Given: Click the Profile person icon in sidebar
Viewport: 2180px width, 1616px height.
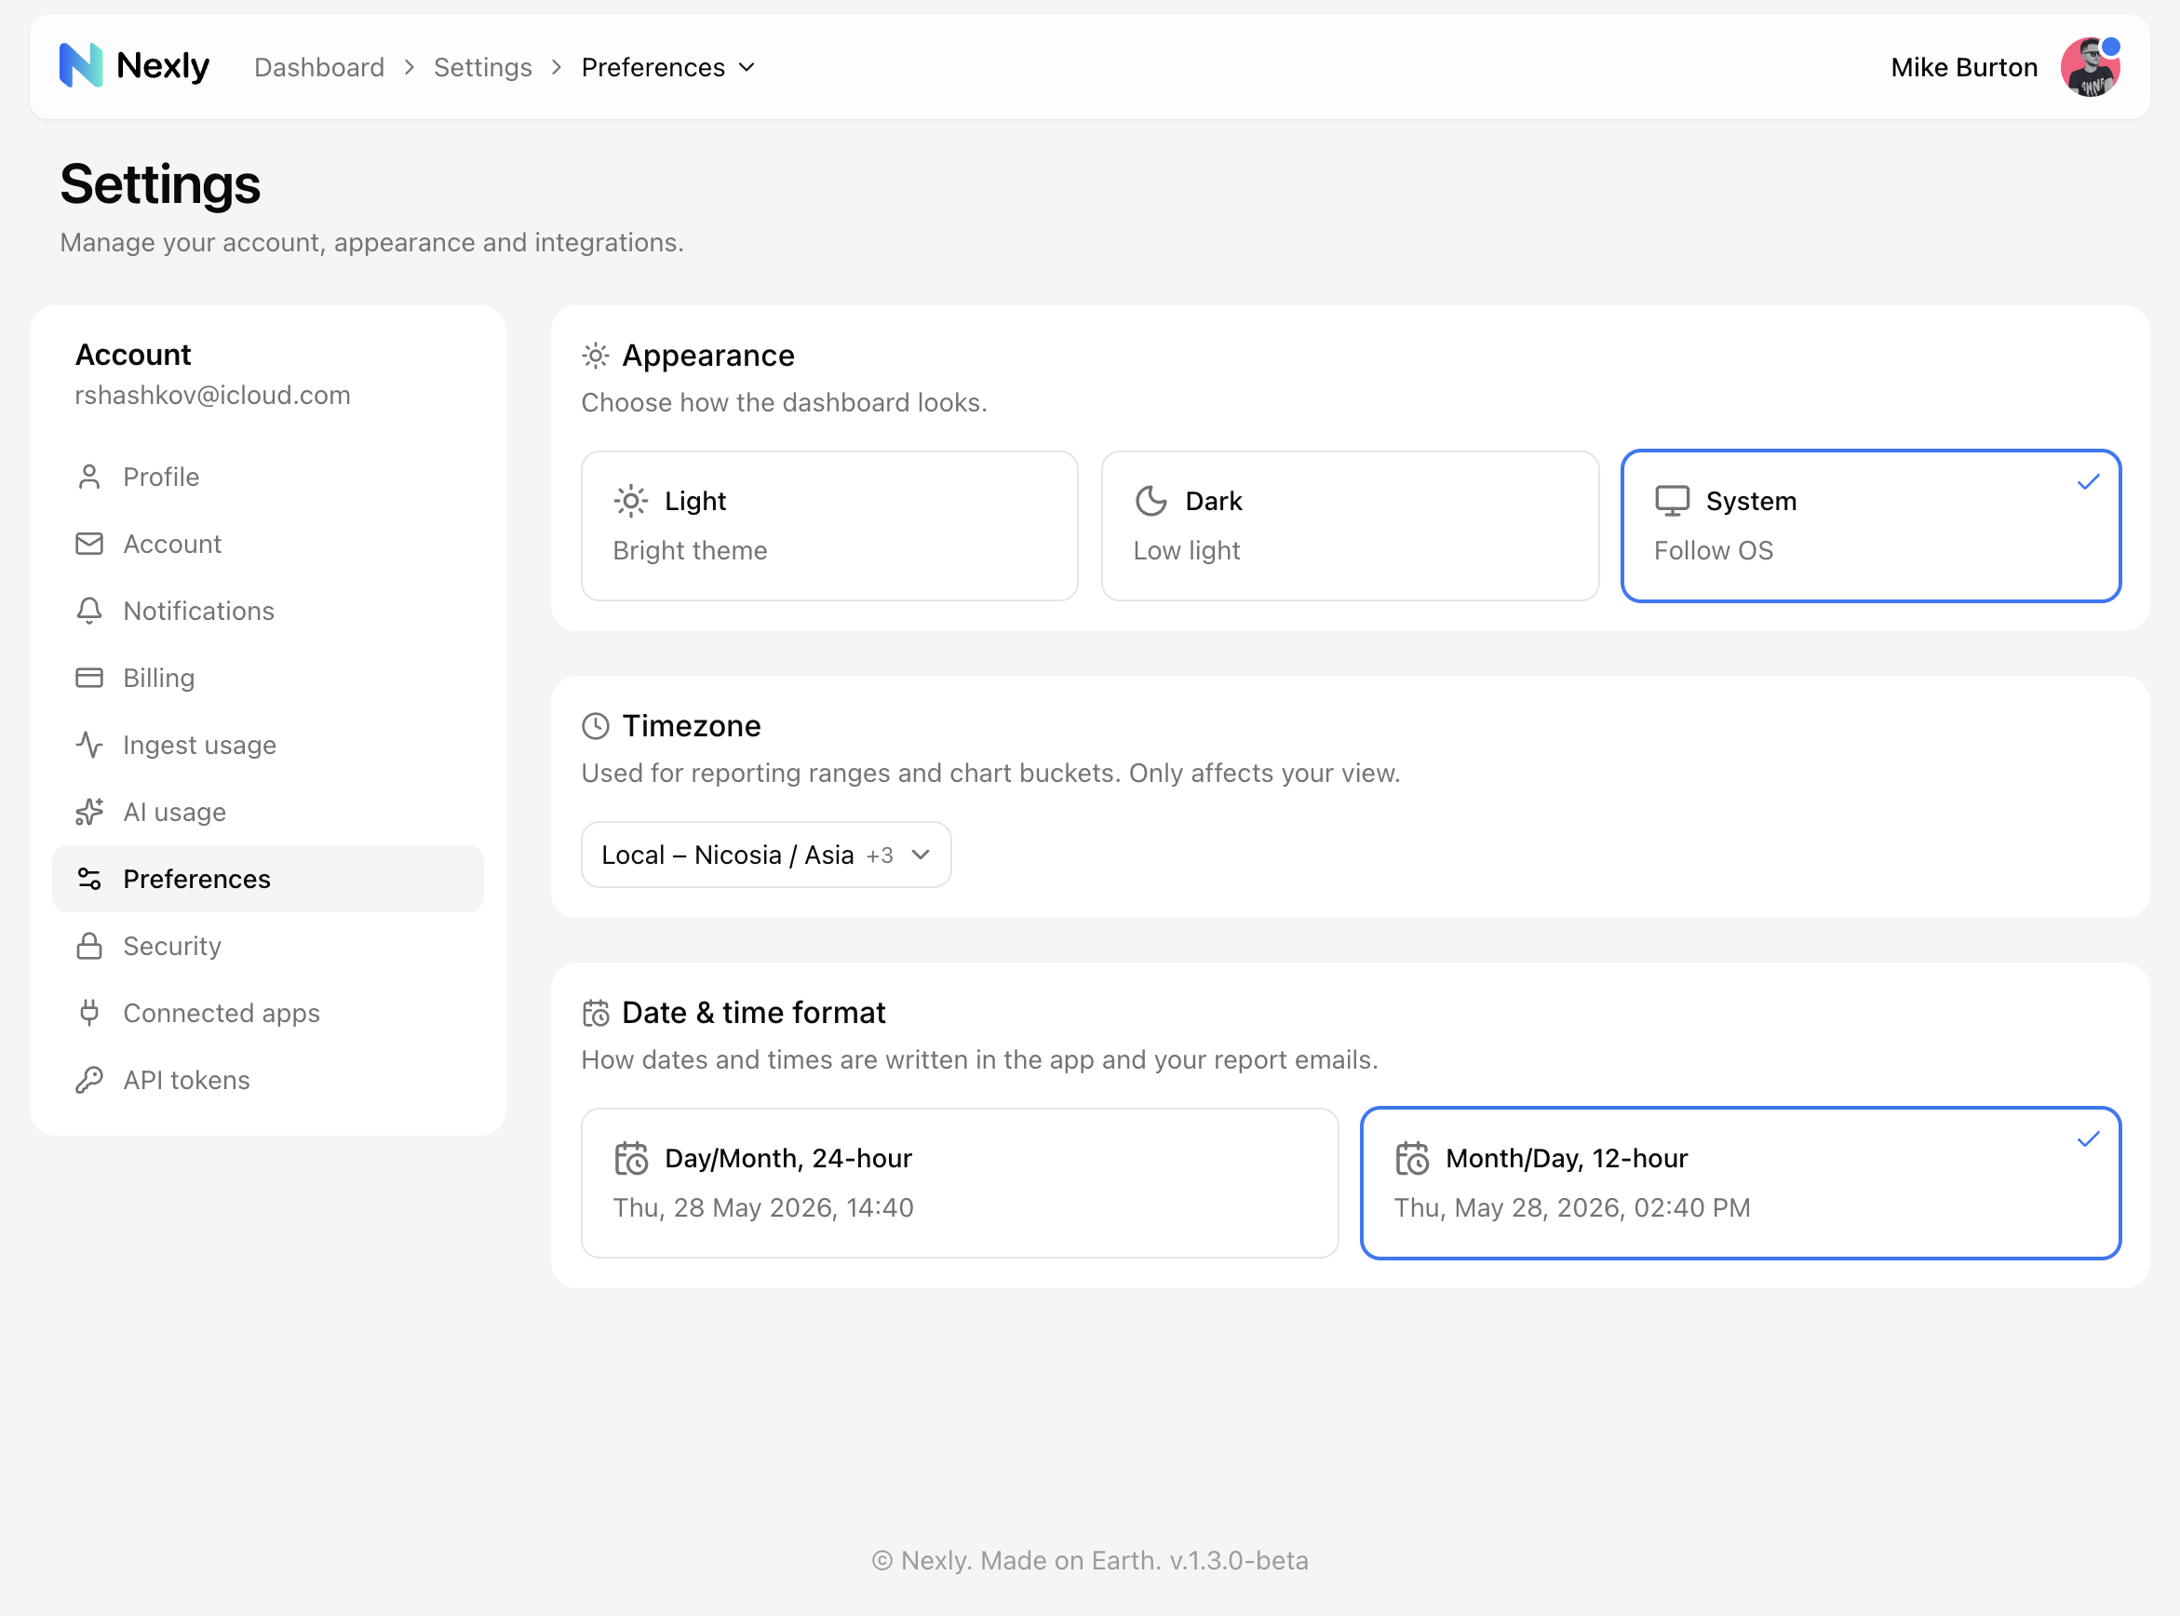Looking at the screenshot, I should tap(89, 477).
